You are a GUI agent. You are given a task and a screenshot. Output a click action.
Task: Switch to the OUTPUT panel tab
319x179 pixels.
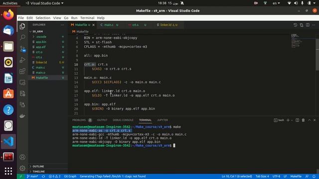point(102,120)
